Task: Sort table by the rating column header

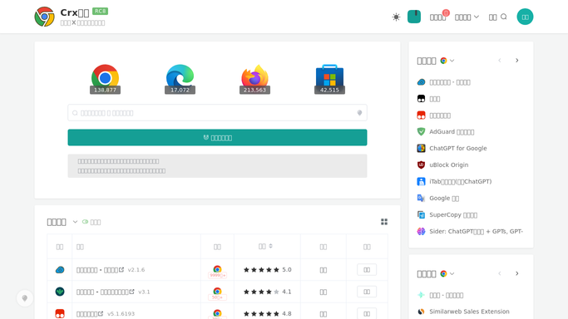Action: coord(265,246)
